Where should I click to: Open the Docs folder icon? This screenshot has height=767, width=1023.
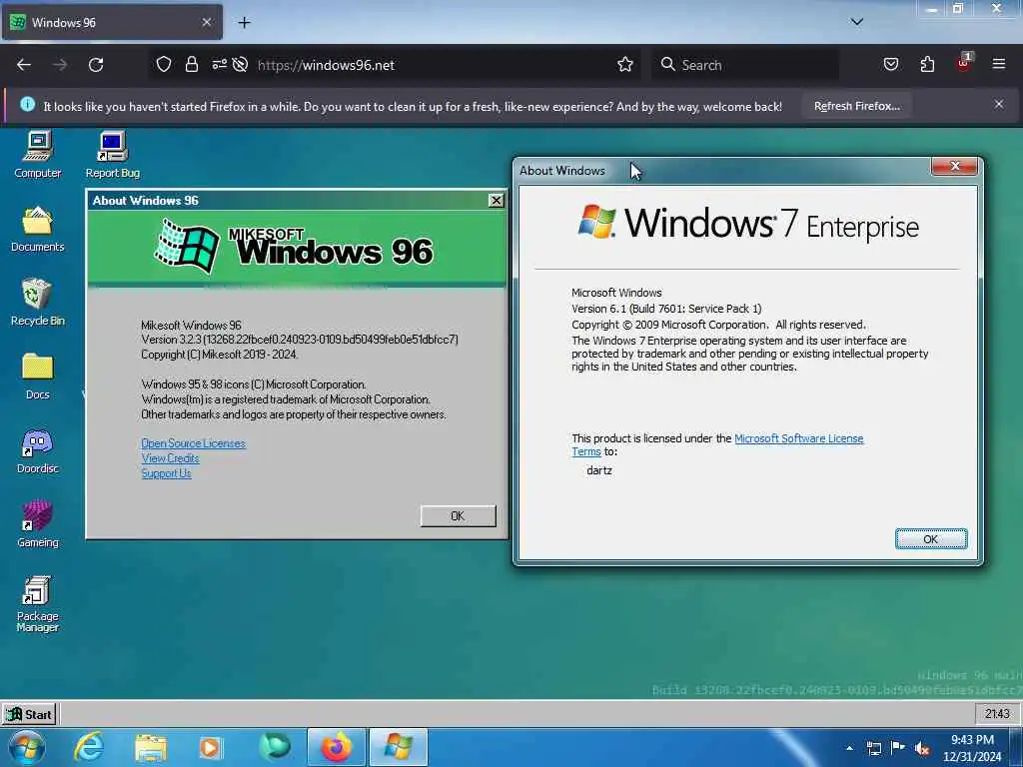tap(38, 377)
